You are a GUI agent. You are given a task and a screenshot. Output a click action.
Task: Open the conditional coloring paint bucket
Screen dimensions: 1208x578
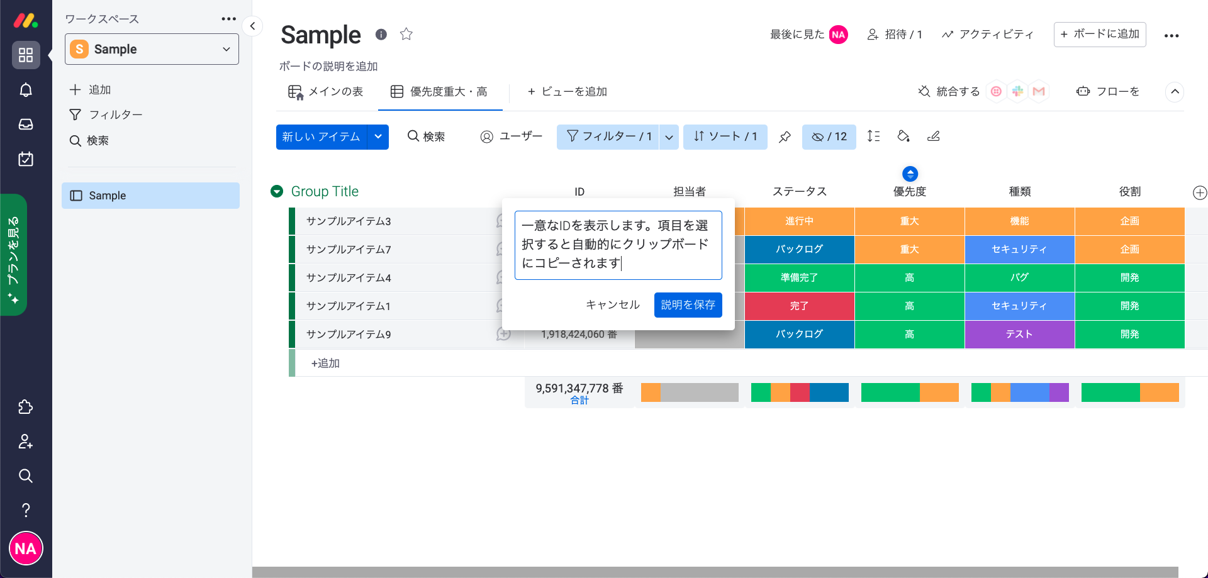coord(903,136)
